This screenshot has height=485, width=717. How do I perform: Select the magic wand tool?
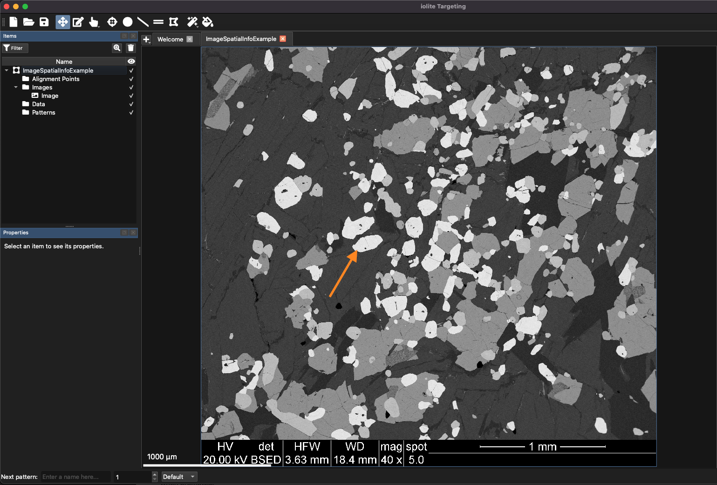192,22
